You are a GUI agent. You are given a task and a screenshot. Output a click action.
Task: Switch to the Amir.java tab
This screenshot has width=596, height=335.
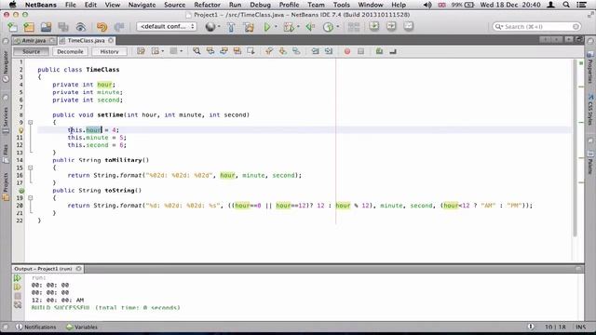pos(34,40)
